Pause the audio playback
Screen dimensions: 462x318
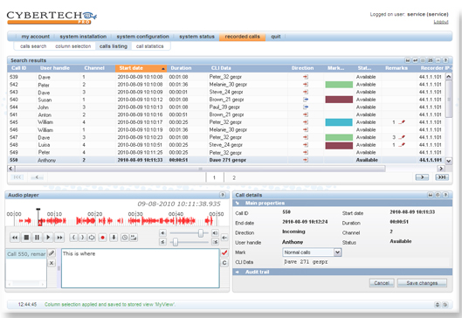(x=37, y=238)
